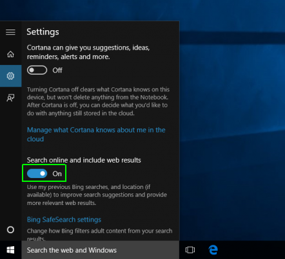Focus the Search the web and Windows box
This screenshot has width=285, height=259.
(x=101, y=250)
